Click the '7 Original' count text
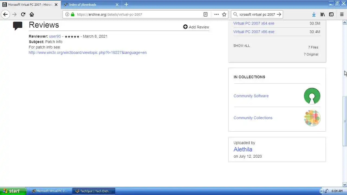 [311, 54]
